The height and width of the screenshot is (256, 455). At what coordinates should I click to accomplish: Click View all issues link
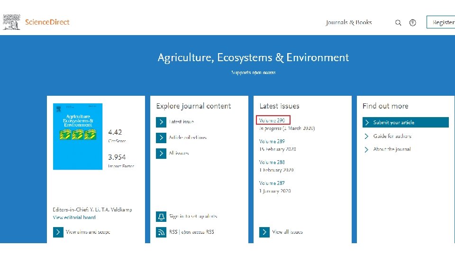click(287, 232)
